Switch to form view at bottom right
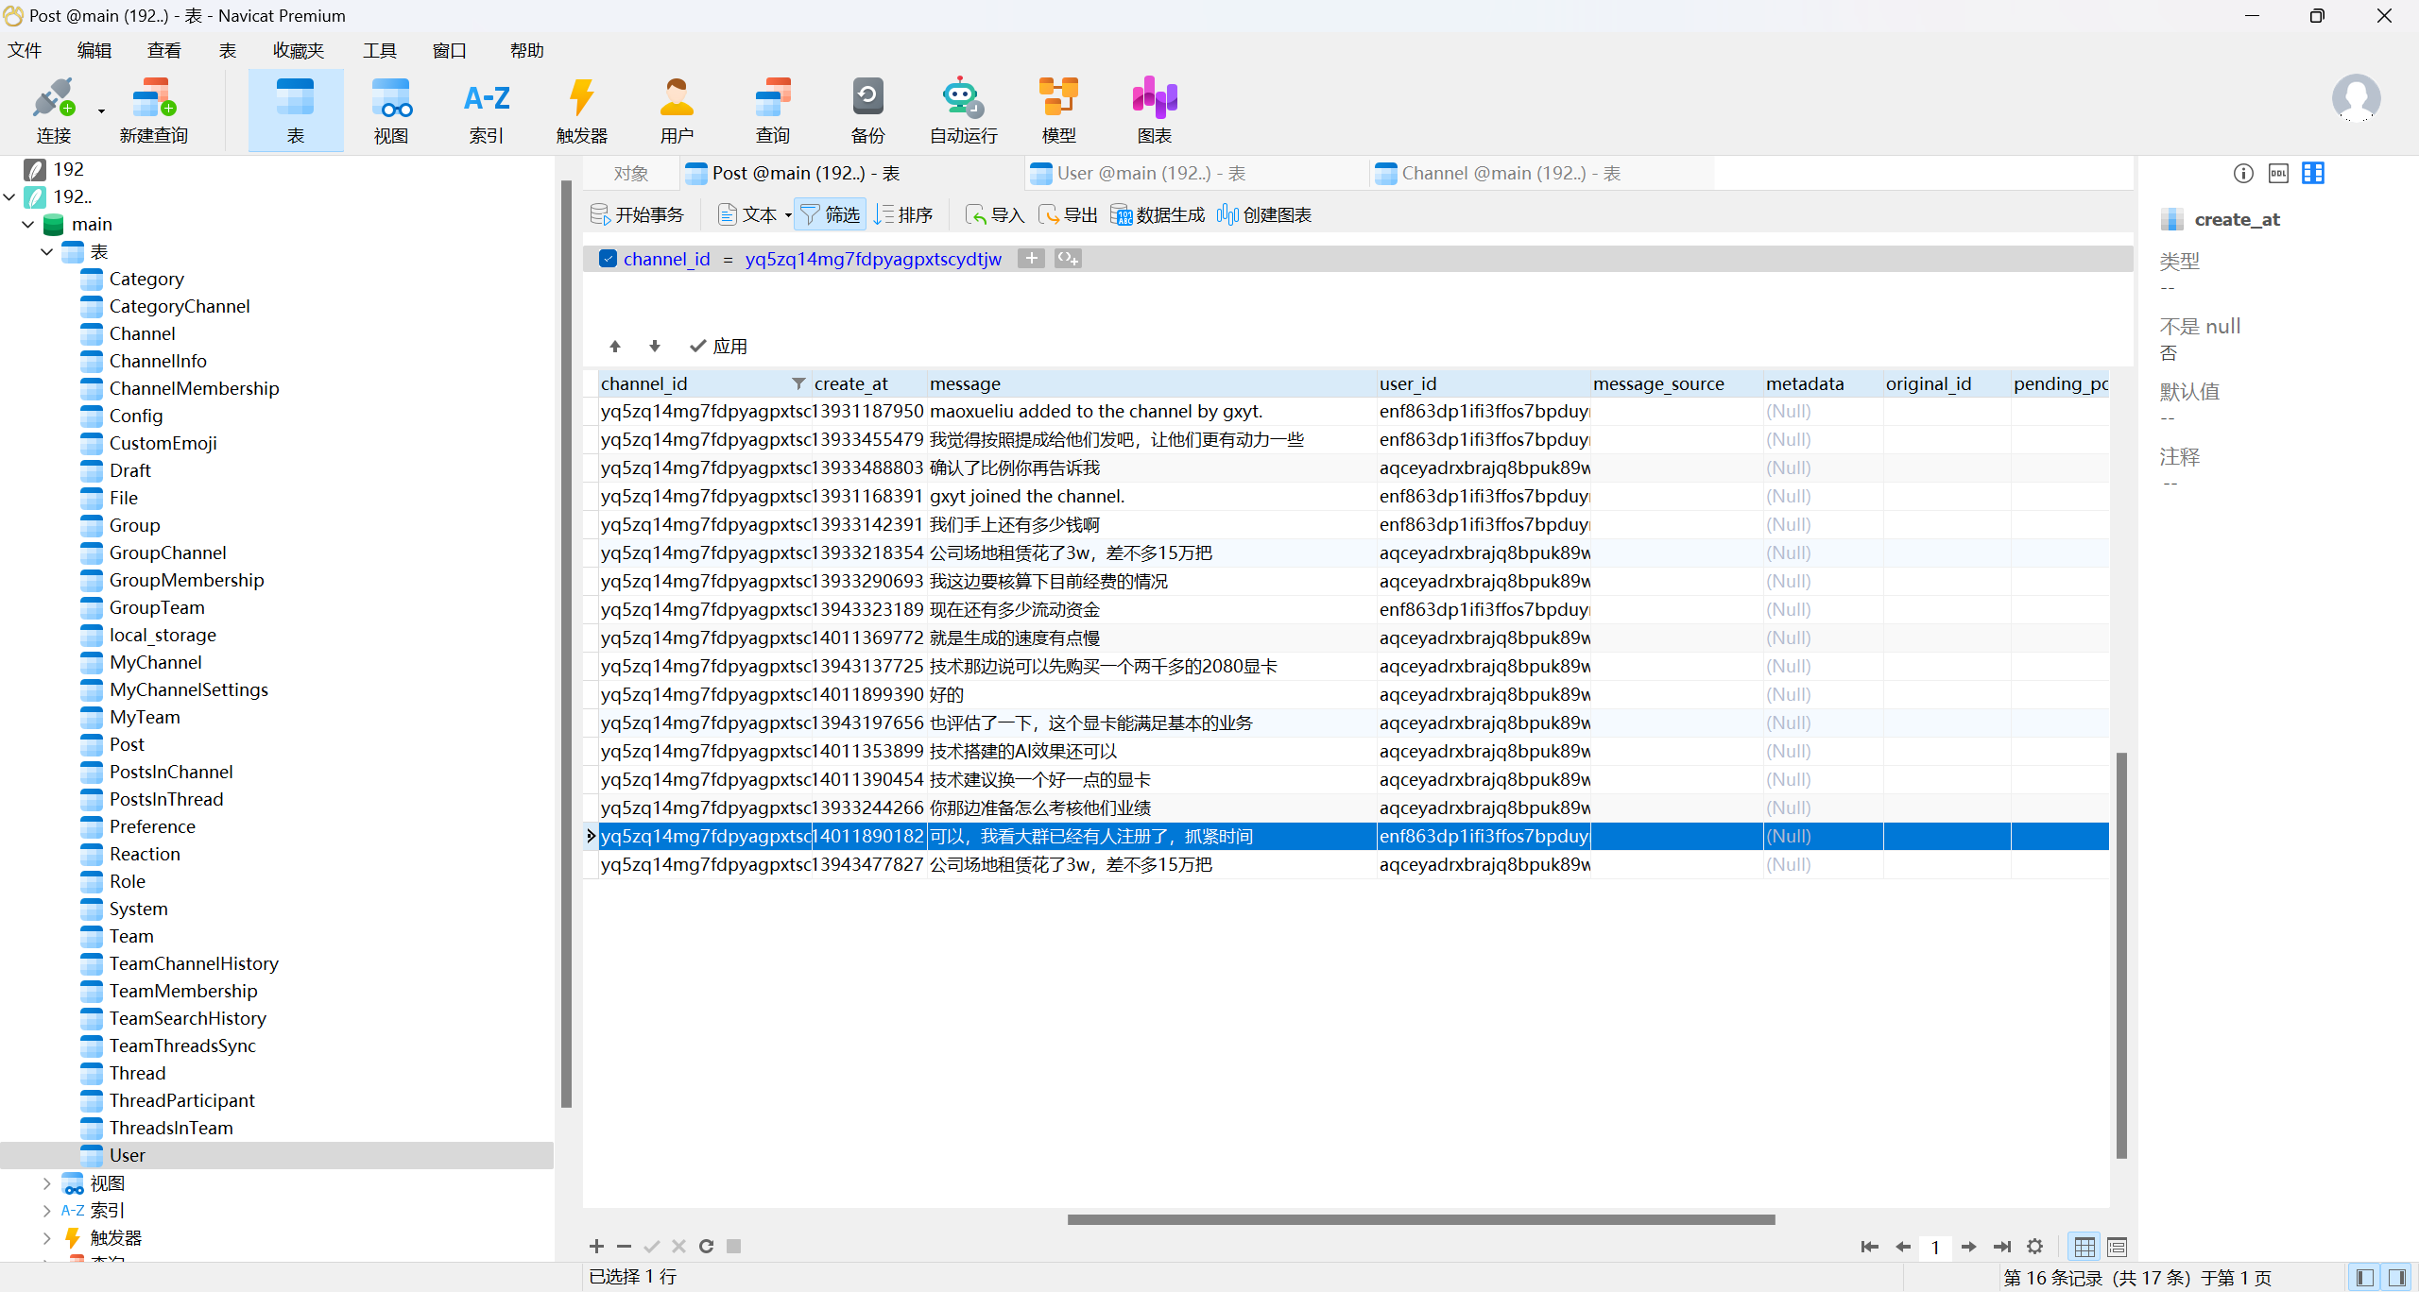2419x1292 pixels. click(2117, 1248)
